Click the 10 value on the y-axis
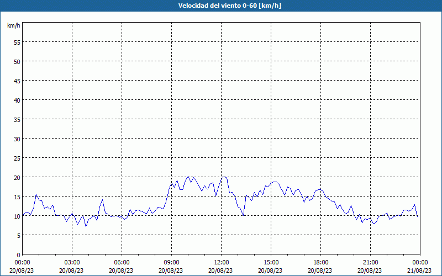Viewport: 442px width, 276px height. coord(17,216)
